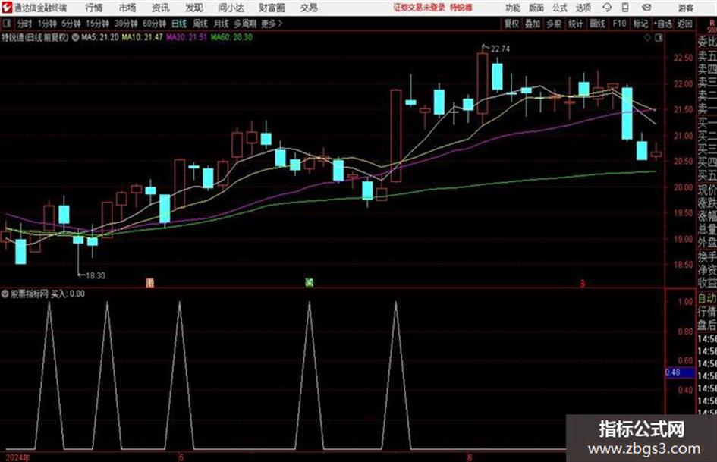The width and height of the screenshot is (717, 462).
Task: Click the red 特锐德 stock name in title bar
Action: pyautogui.click(x=461, y=8)
